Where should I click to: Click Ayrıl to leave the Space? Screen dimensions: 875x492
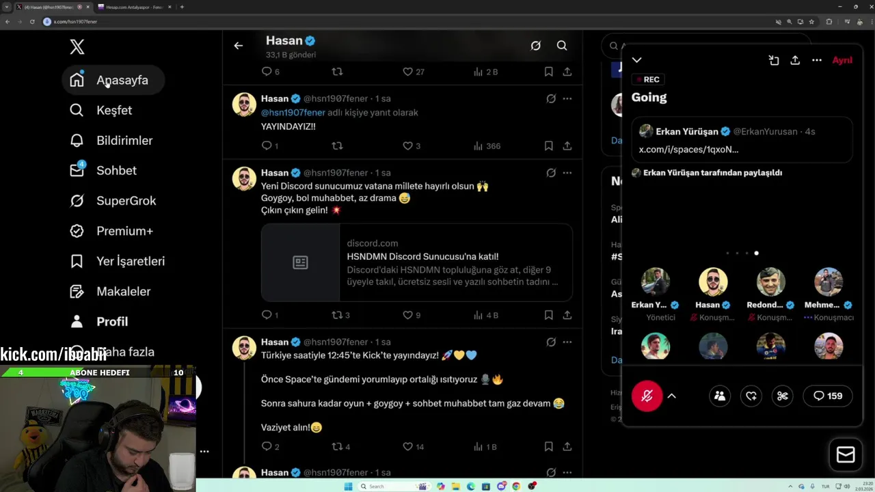pos(842,60)
